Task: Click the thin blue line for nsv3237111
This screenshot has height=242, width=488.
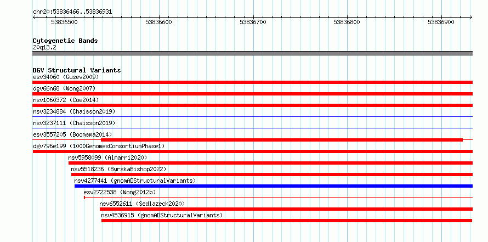Action: click(252, 128)
